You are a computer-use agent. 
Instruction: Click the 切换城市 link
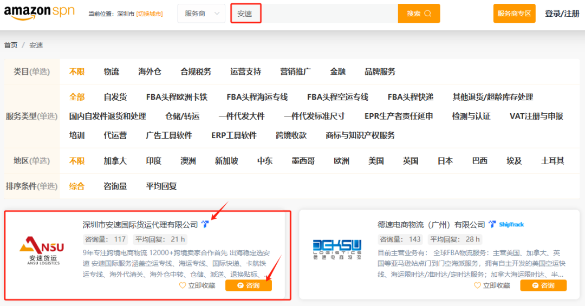(x=149, y=14)
